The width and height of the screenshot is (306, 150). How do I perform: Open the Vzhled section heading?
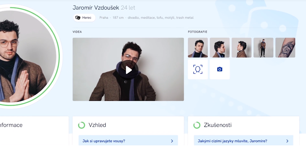click(x=97, y=125)
